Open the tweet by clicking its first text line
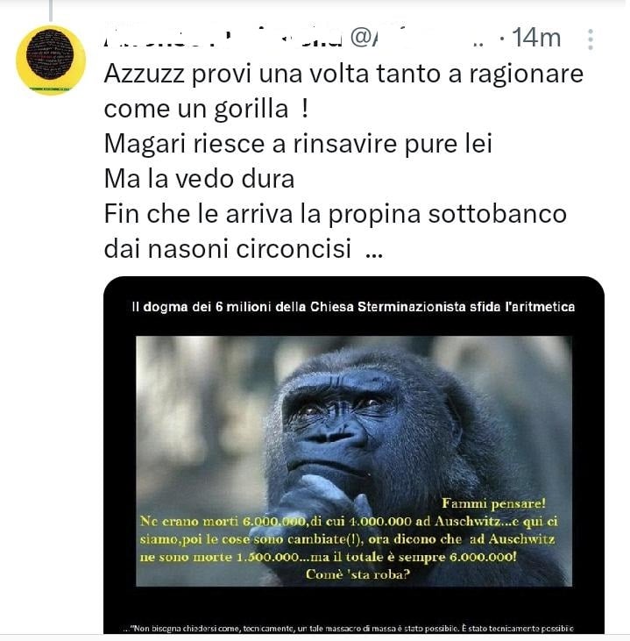 343,74
